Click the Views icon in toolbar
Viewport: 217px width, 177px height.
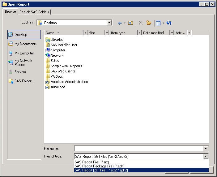tap(158, 23)
